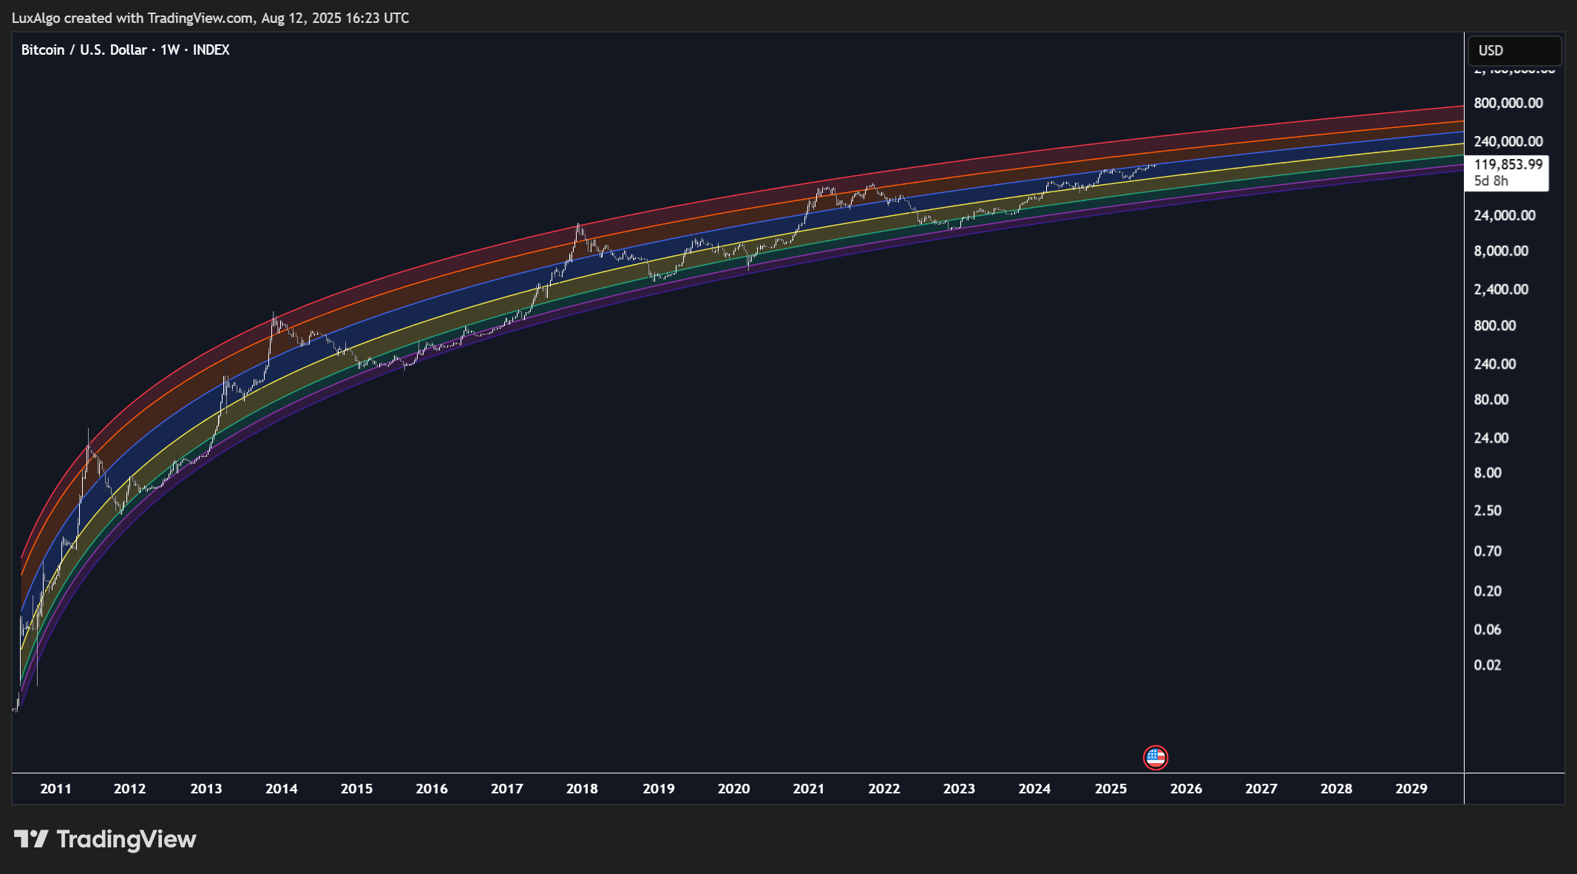Click the 8,000.00 price level label
This screenshot has width=1577, height=874.
click(x=1501, y=251)
